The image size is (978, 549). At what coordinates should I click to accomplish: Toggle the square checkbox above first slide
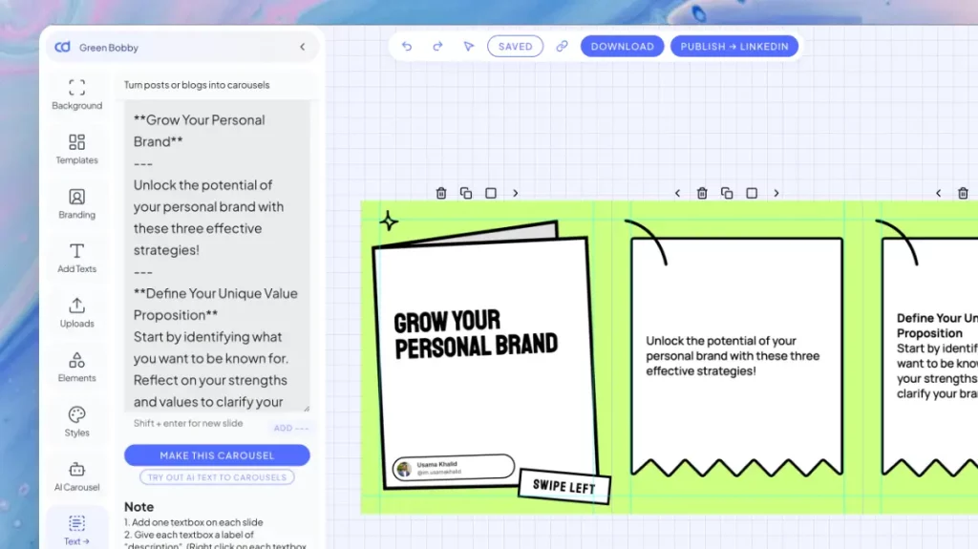491,193
